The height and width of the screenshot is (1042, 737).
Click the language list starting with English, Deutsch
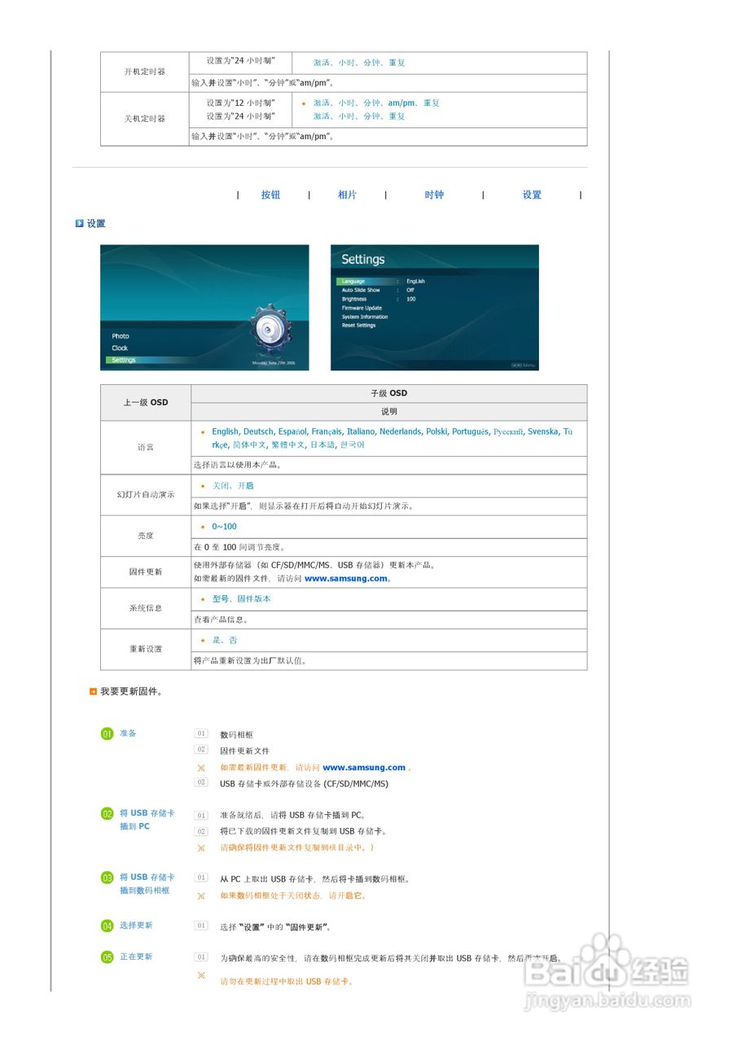(x=393, y=438)
